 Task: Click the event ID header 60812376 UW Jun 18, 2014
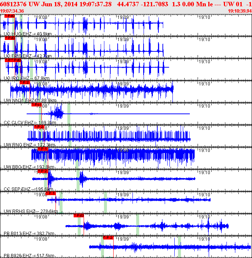39,4
